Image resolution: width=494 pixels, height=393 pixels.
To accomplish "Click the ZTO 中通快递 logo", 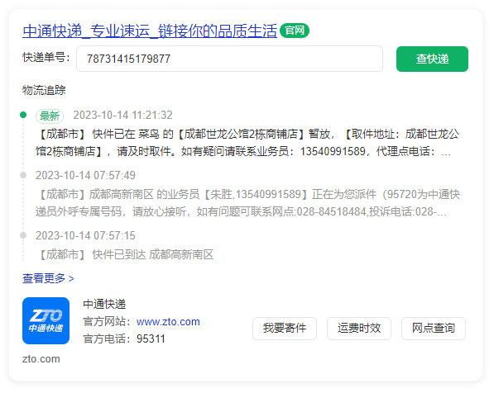I will pyautogui.click(x=46, y=320).
